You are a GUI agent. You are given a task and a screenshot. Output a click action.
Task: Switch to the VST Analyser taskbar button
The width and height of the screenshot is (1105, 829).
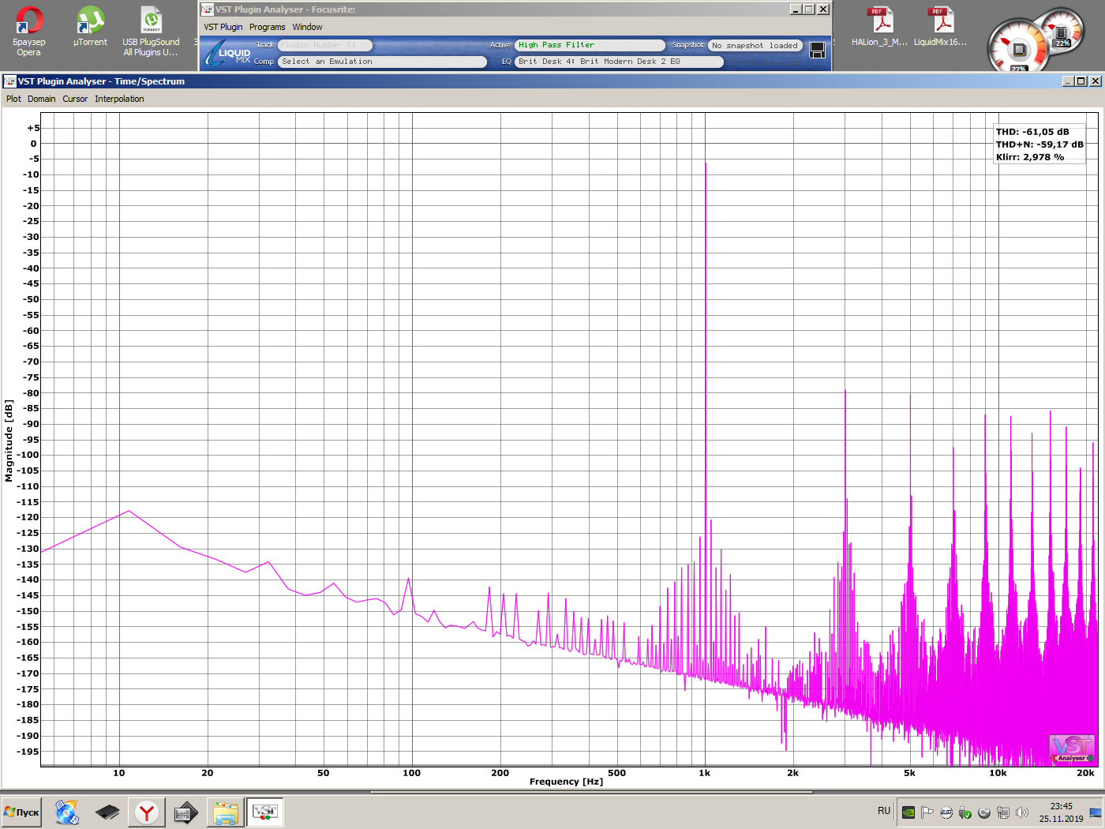coord(265,812)
